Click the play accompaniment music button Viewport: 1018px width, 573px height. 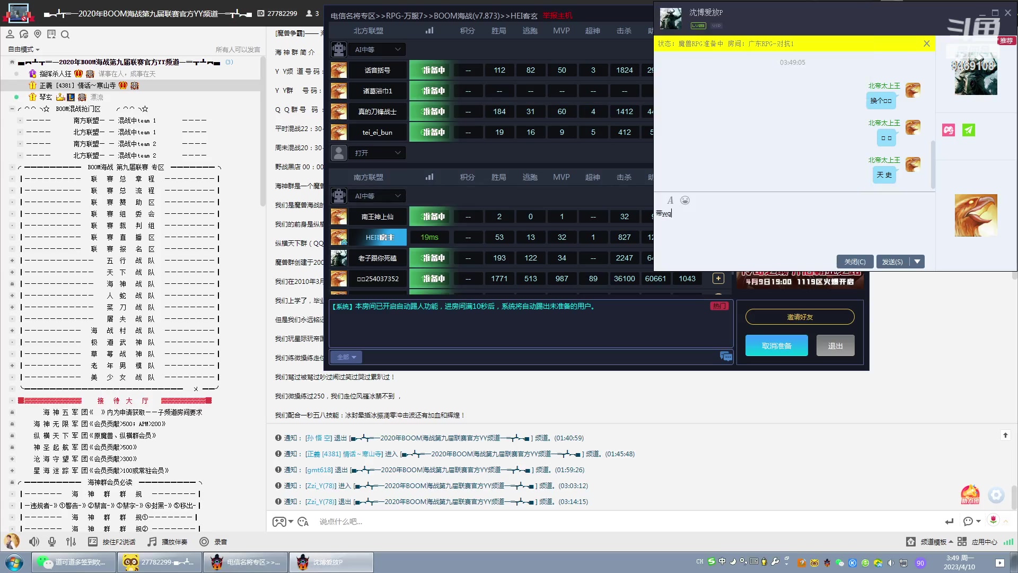[x=168, y=542]
